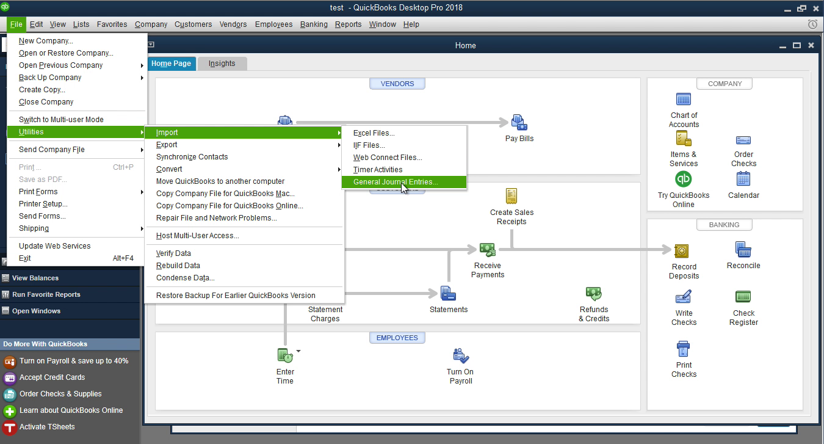Select Printer Setup from File menu

pyautogui.click(x=77, y=204)
